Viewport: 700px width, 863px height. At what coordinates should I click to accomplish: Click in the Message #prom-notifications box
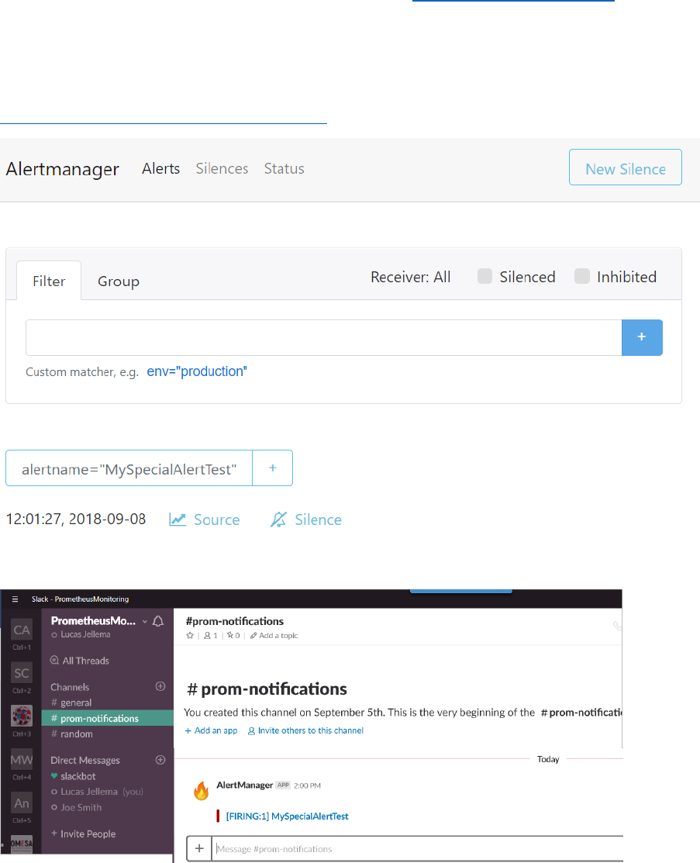[x=419, y=849]
